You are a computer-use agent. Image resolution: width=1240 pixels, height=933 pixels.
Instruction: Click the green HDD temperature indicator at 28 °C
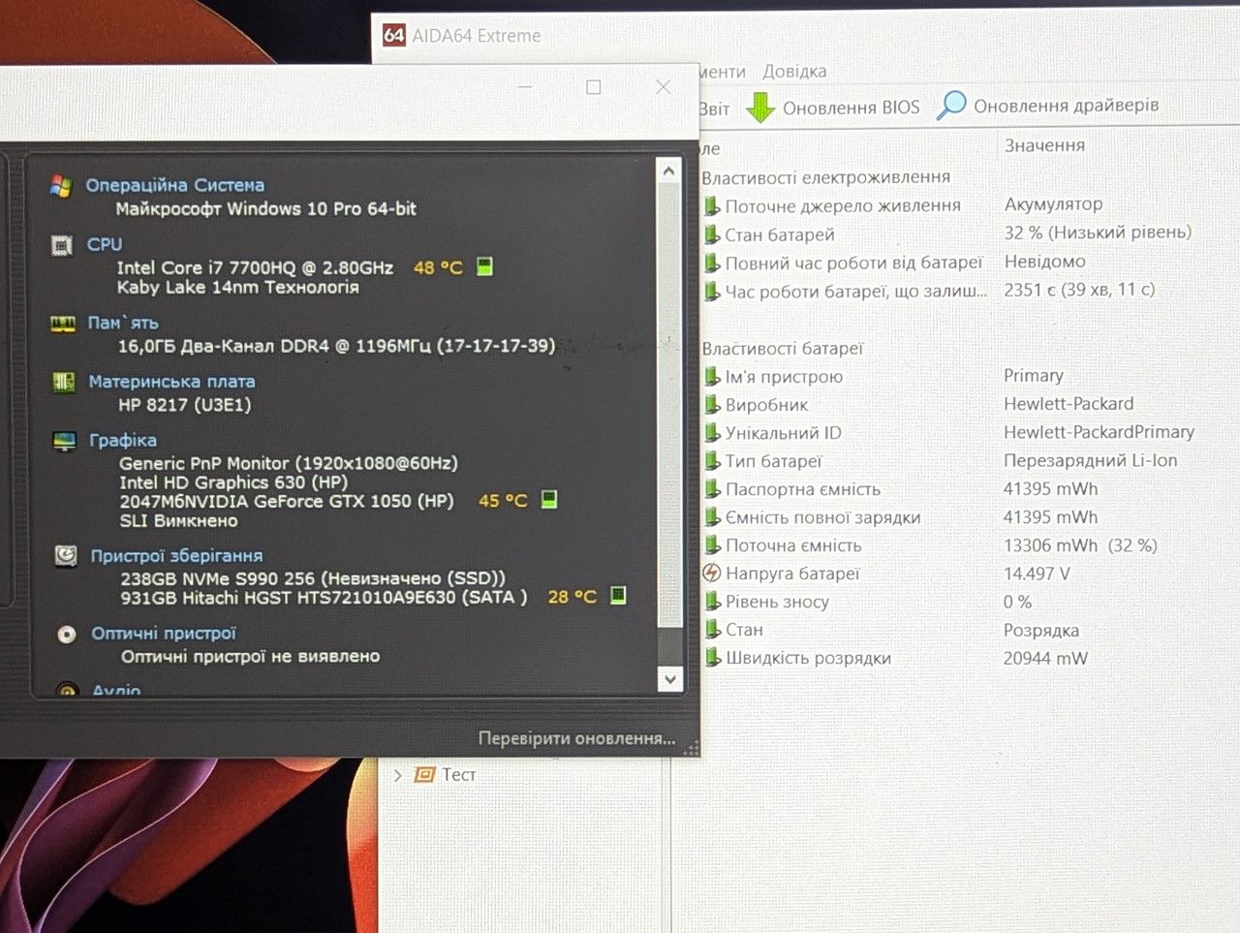point(618,595)
